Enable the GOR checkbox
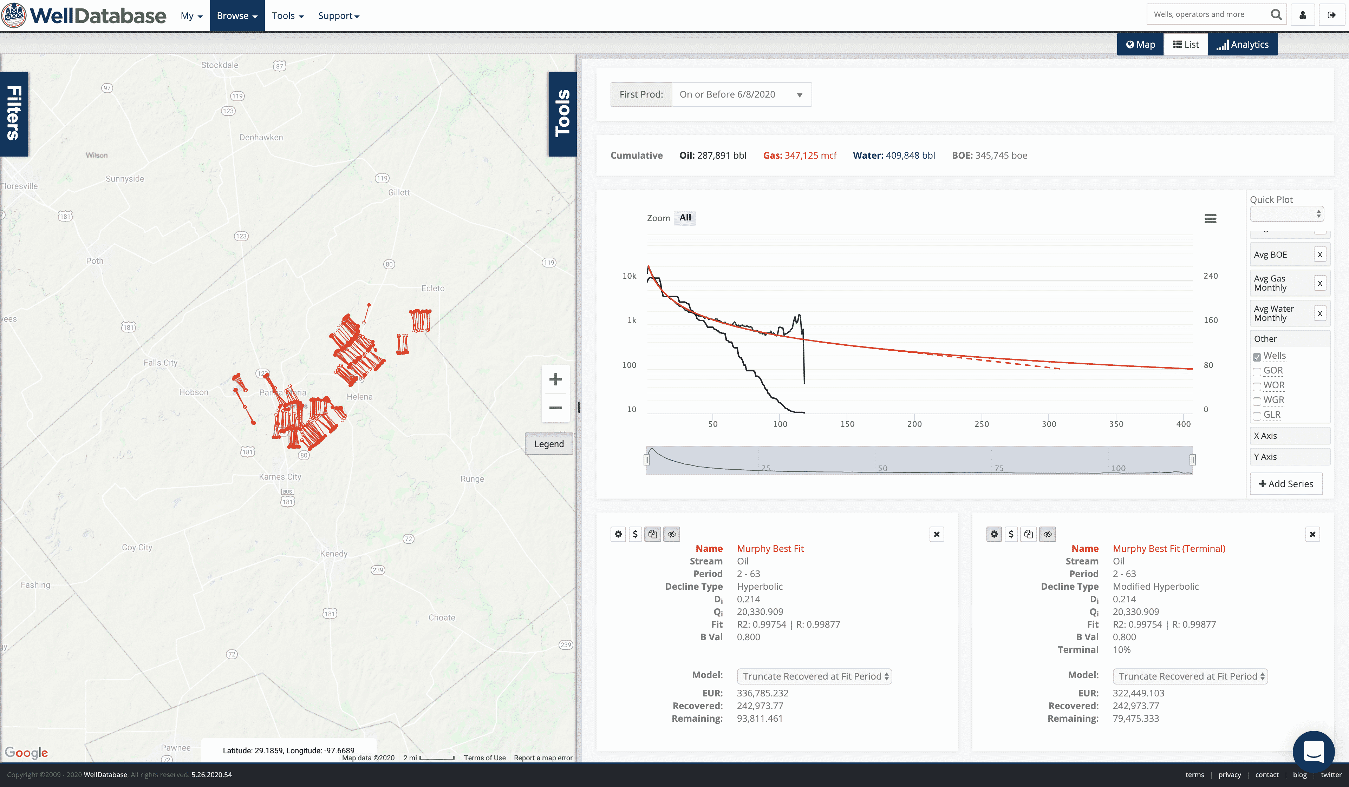 pyautogui.click(x=1257, y=372)
